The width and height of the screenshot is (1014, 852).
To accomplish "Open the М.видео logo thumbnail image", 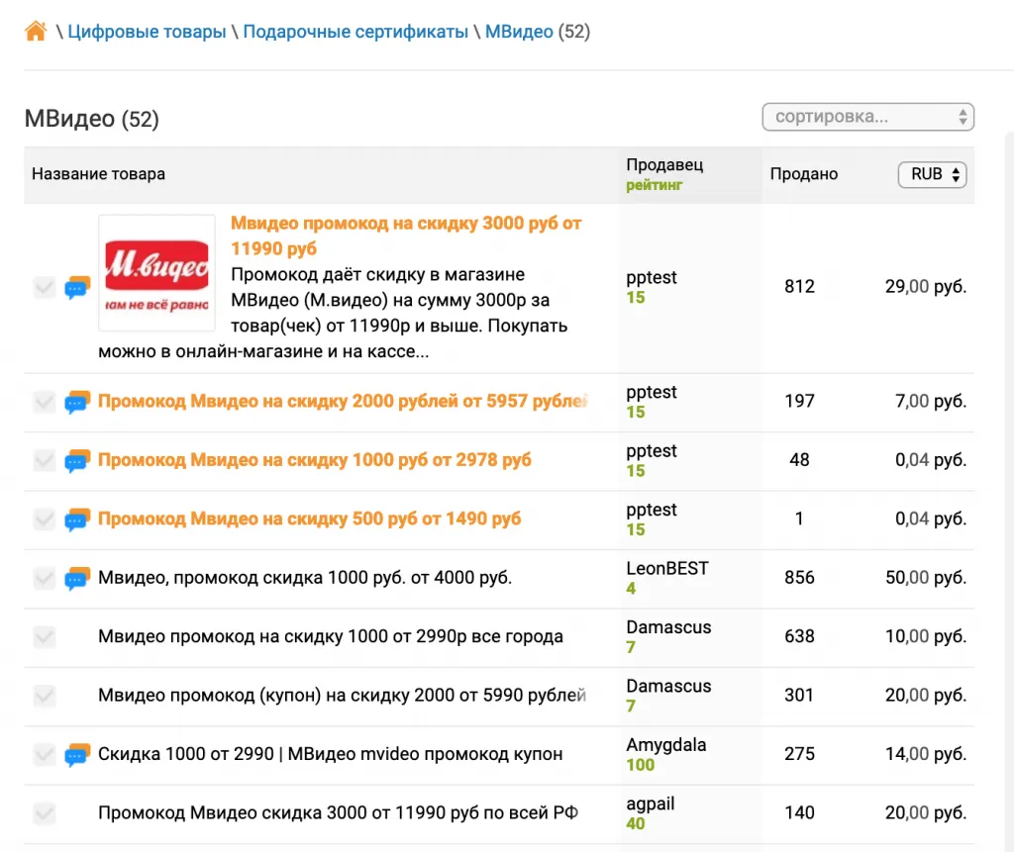I will (x=156, y=272).
